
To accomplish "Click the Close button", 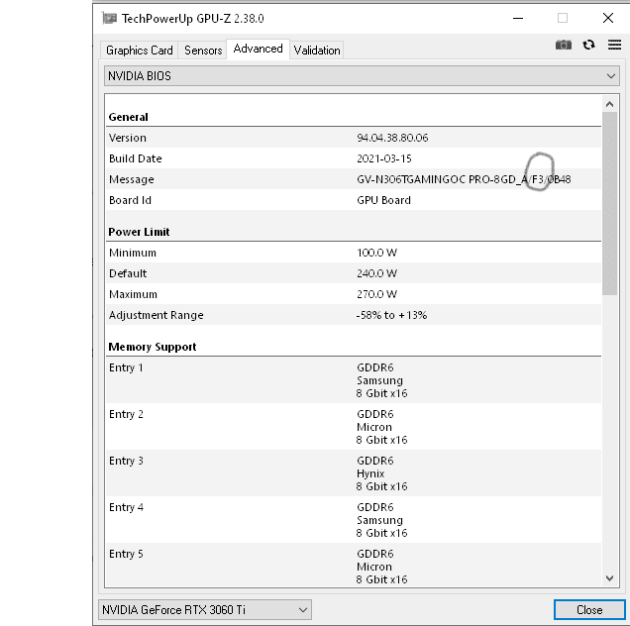I will [x=589, y=610].
